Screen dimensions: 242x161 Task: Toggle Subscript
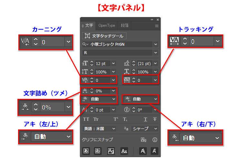tap(125, 119)
